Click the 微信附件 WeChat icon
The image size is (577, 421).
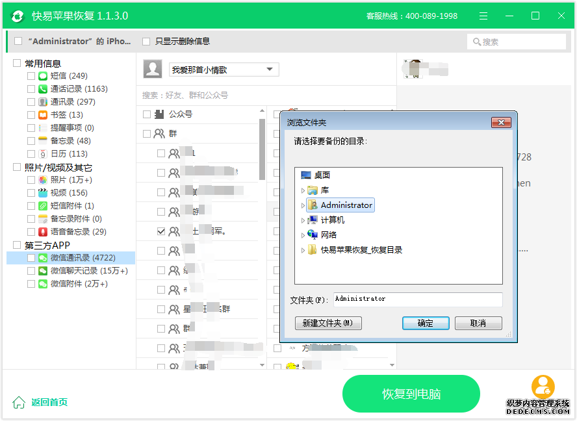[x=43, y=284]
